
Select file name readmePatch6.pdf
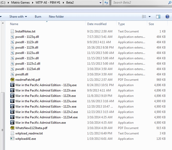point(28,80)
